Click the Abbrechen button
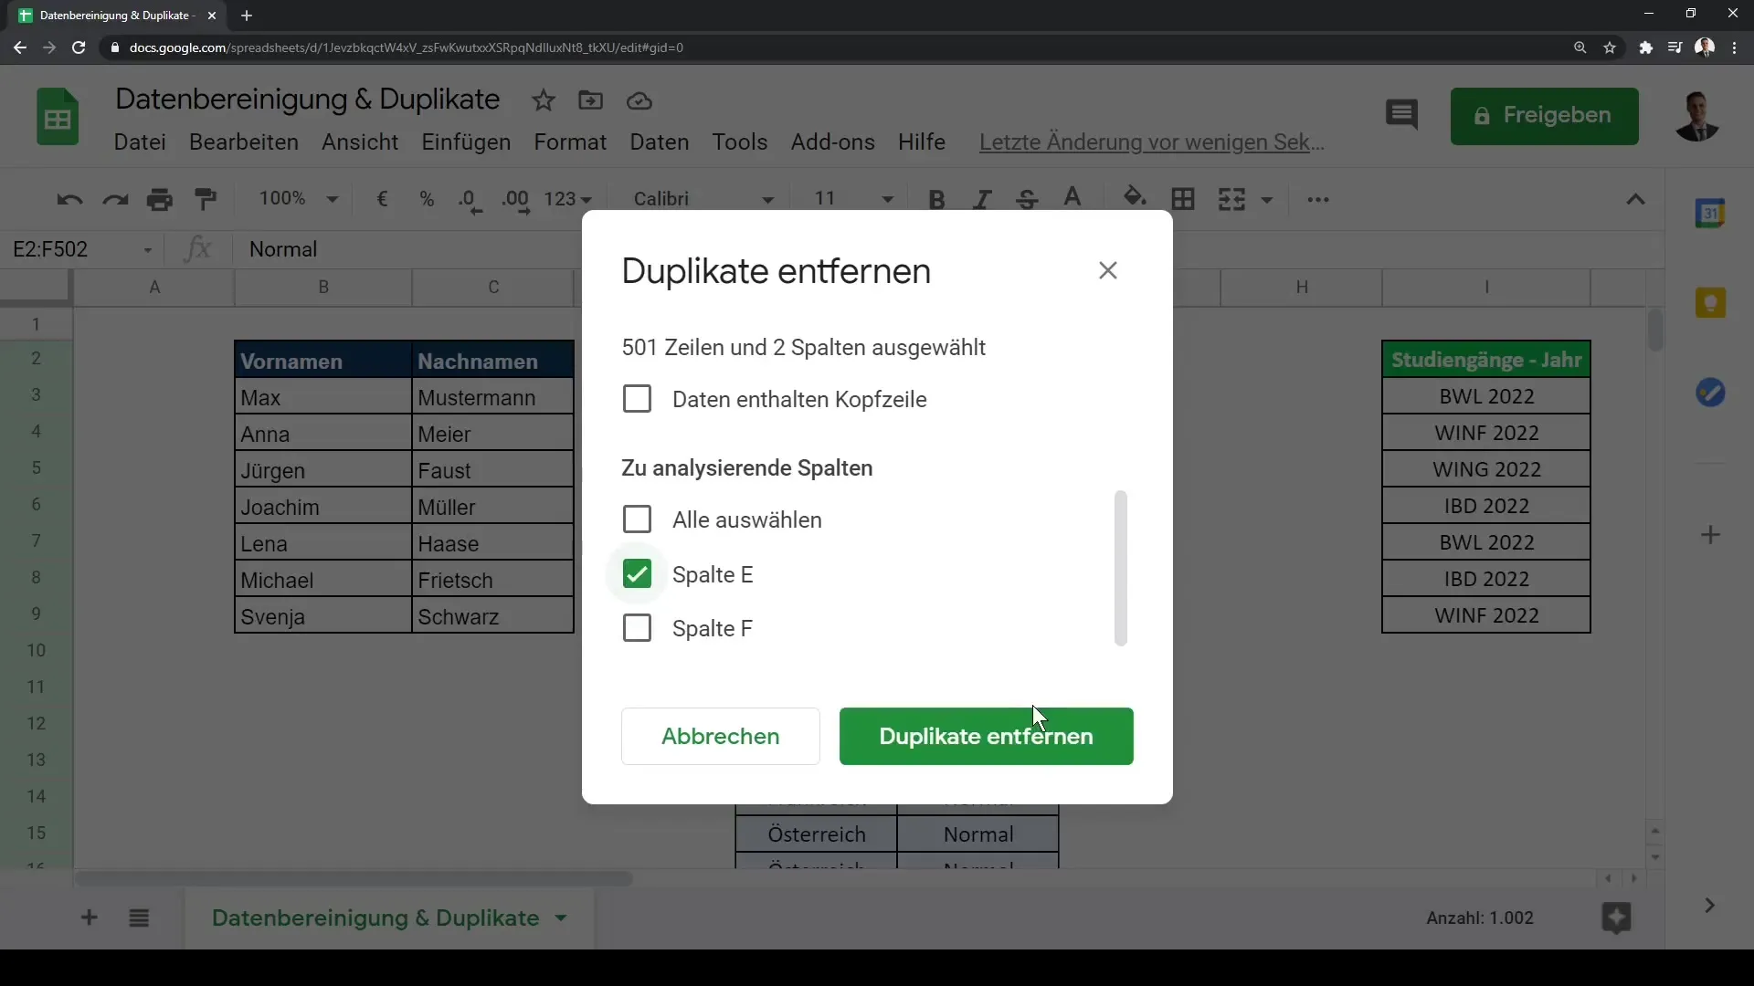The image size is (1754, 986). (x=721, y=736)
